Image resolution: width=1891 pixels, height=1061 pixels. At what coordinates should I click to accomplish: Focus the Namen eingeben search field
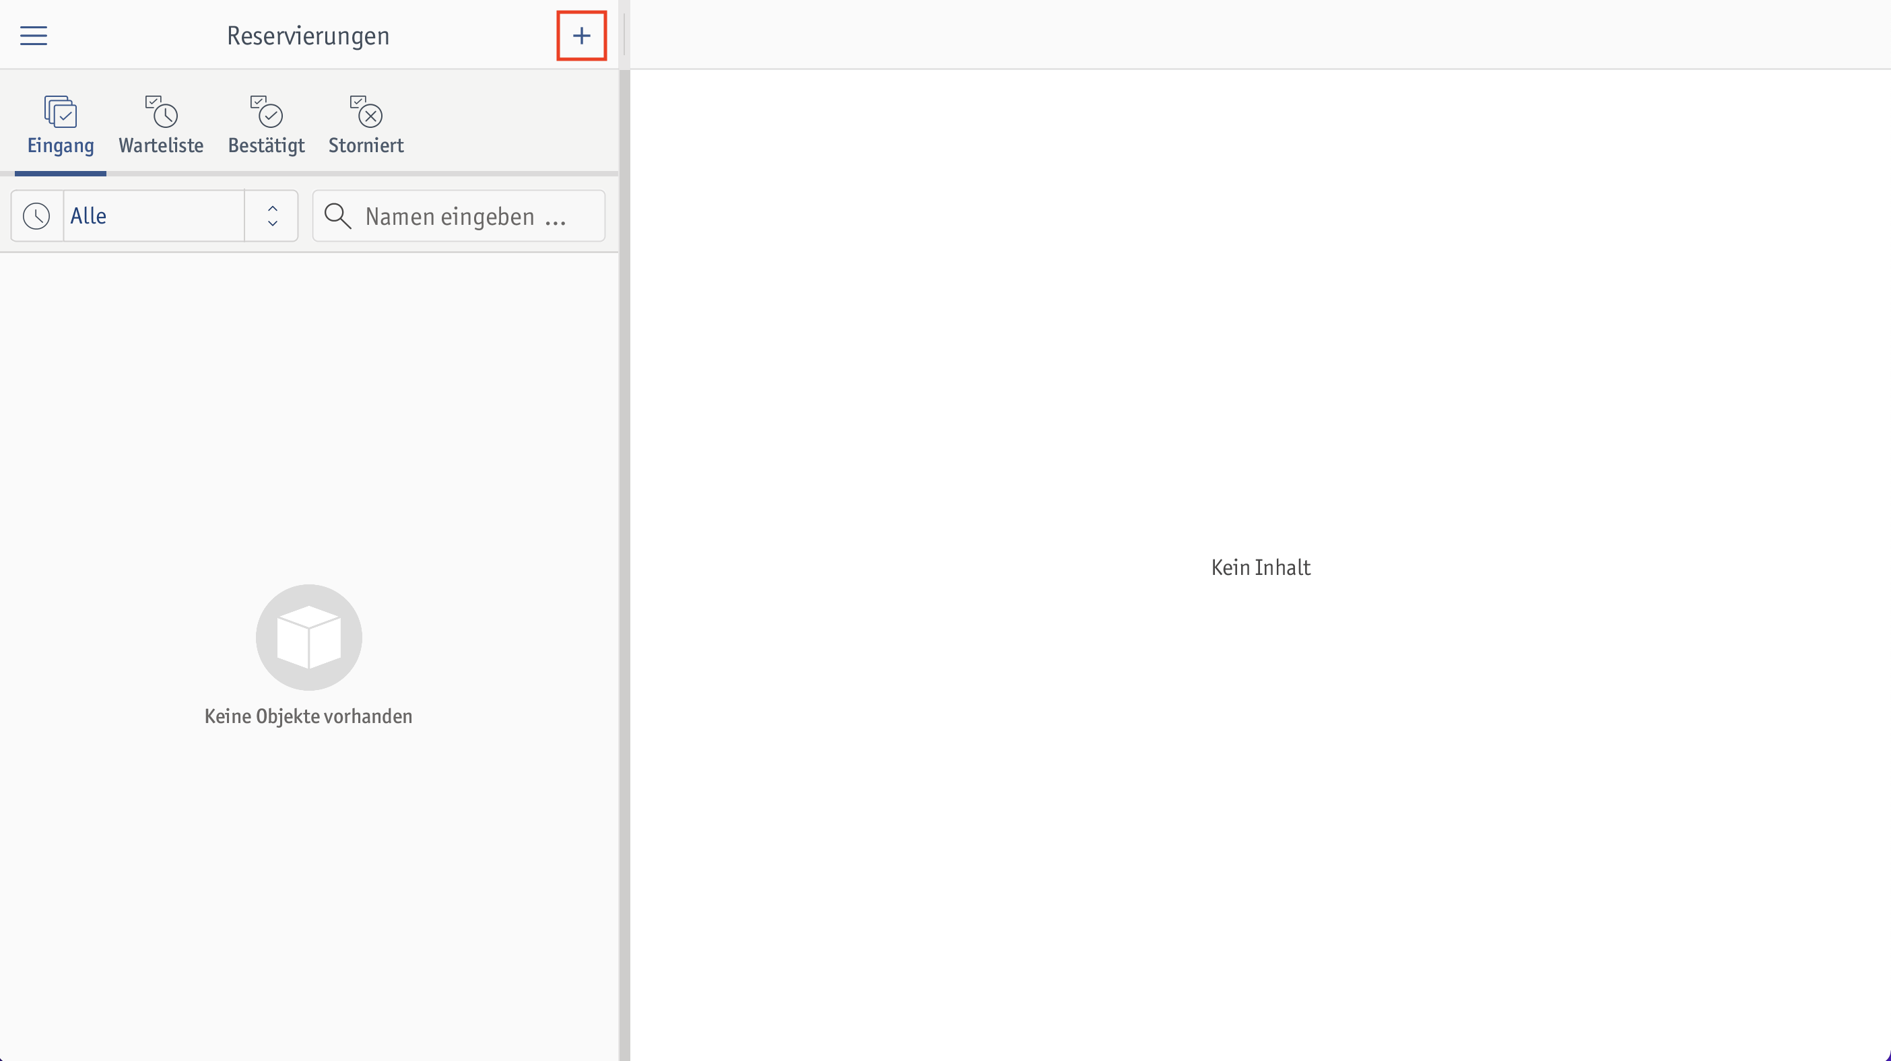(x=459, y=215)
